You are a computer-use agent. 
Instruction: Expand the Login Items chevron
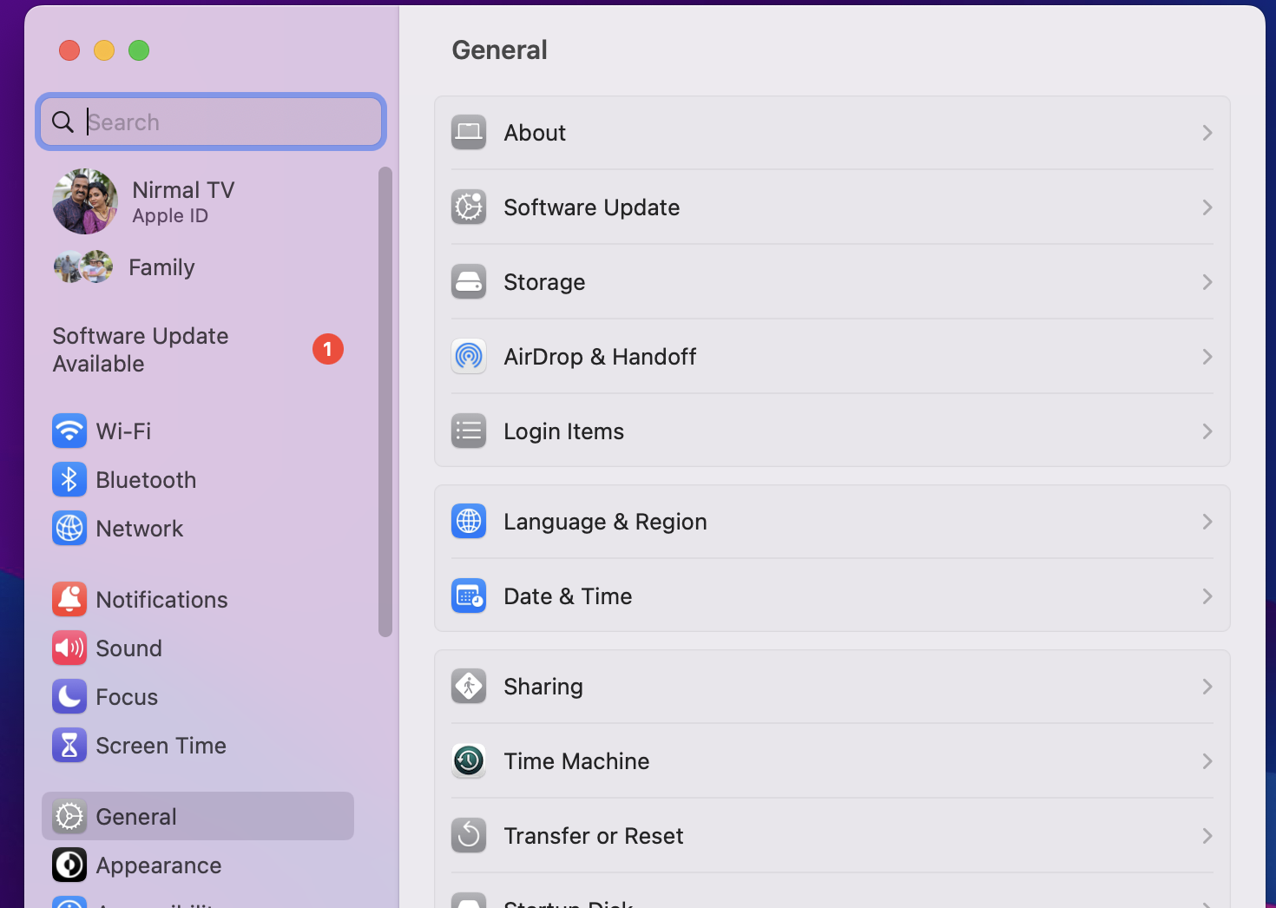pos(1207,431)
